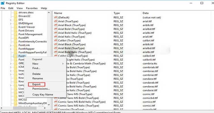This screenshot has width=214, height=113.
Task: Select the FontIntensityCorrection folder icon
Action: click(x=16, y=42)
